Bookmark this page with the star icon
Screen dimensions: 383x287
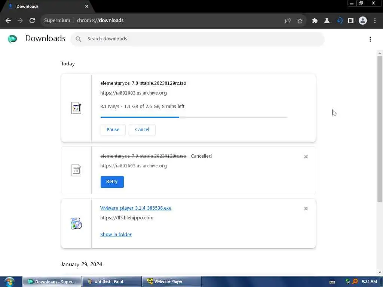(x=300, y=21)
